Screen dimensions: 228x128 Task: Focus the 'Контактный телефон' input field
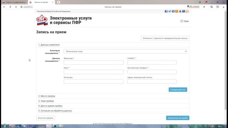tap(152, 72)
